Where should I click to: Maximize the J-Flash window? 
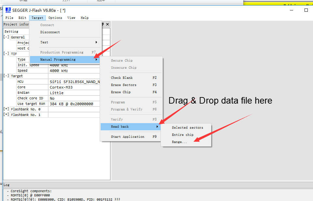pos(306,10)
